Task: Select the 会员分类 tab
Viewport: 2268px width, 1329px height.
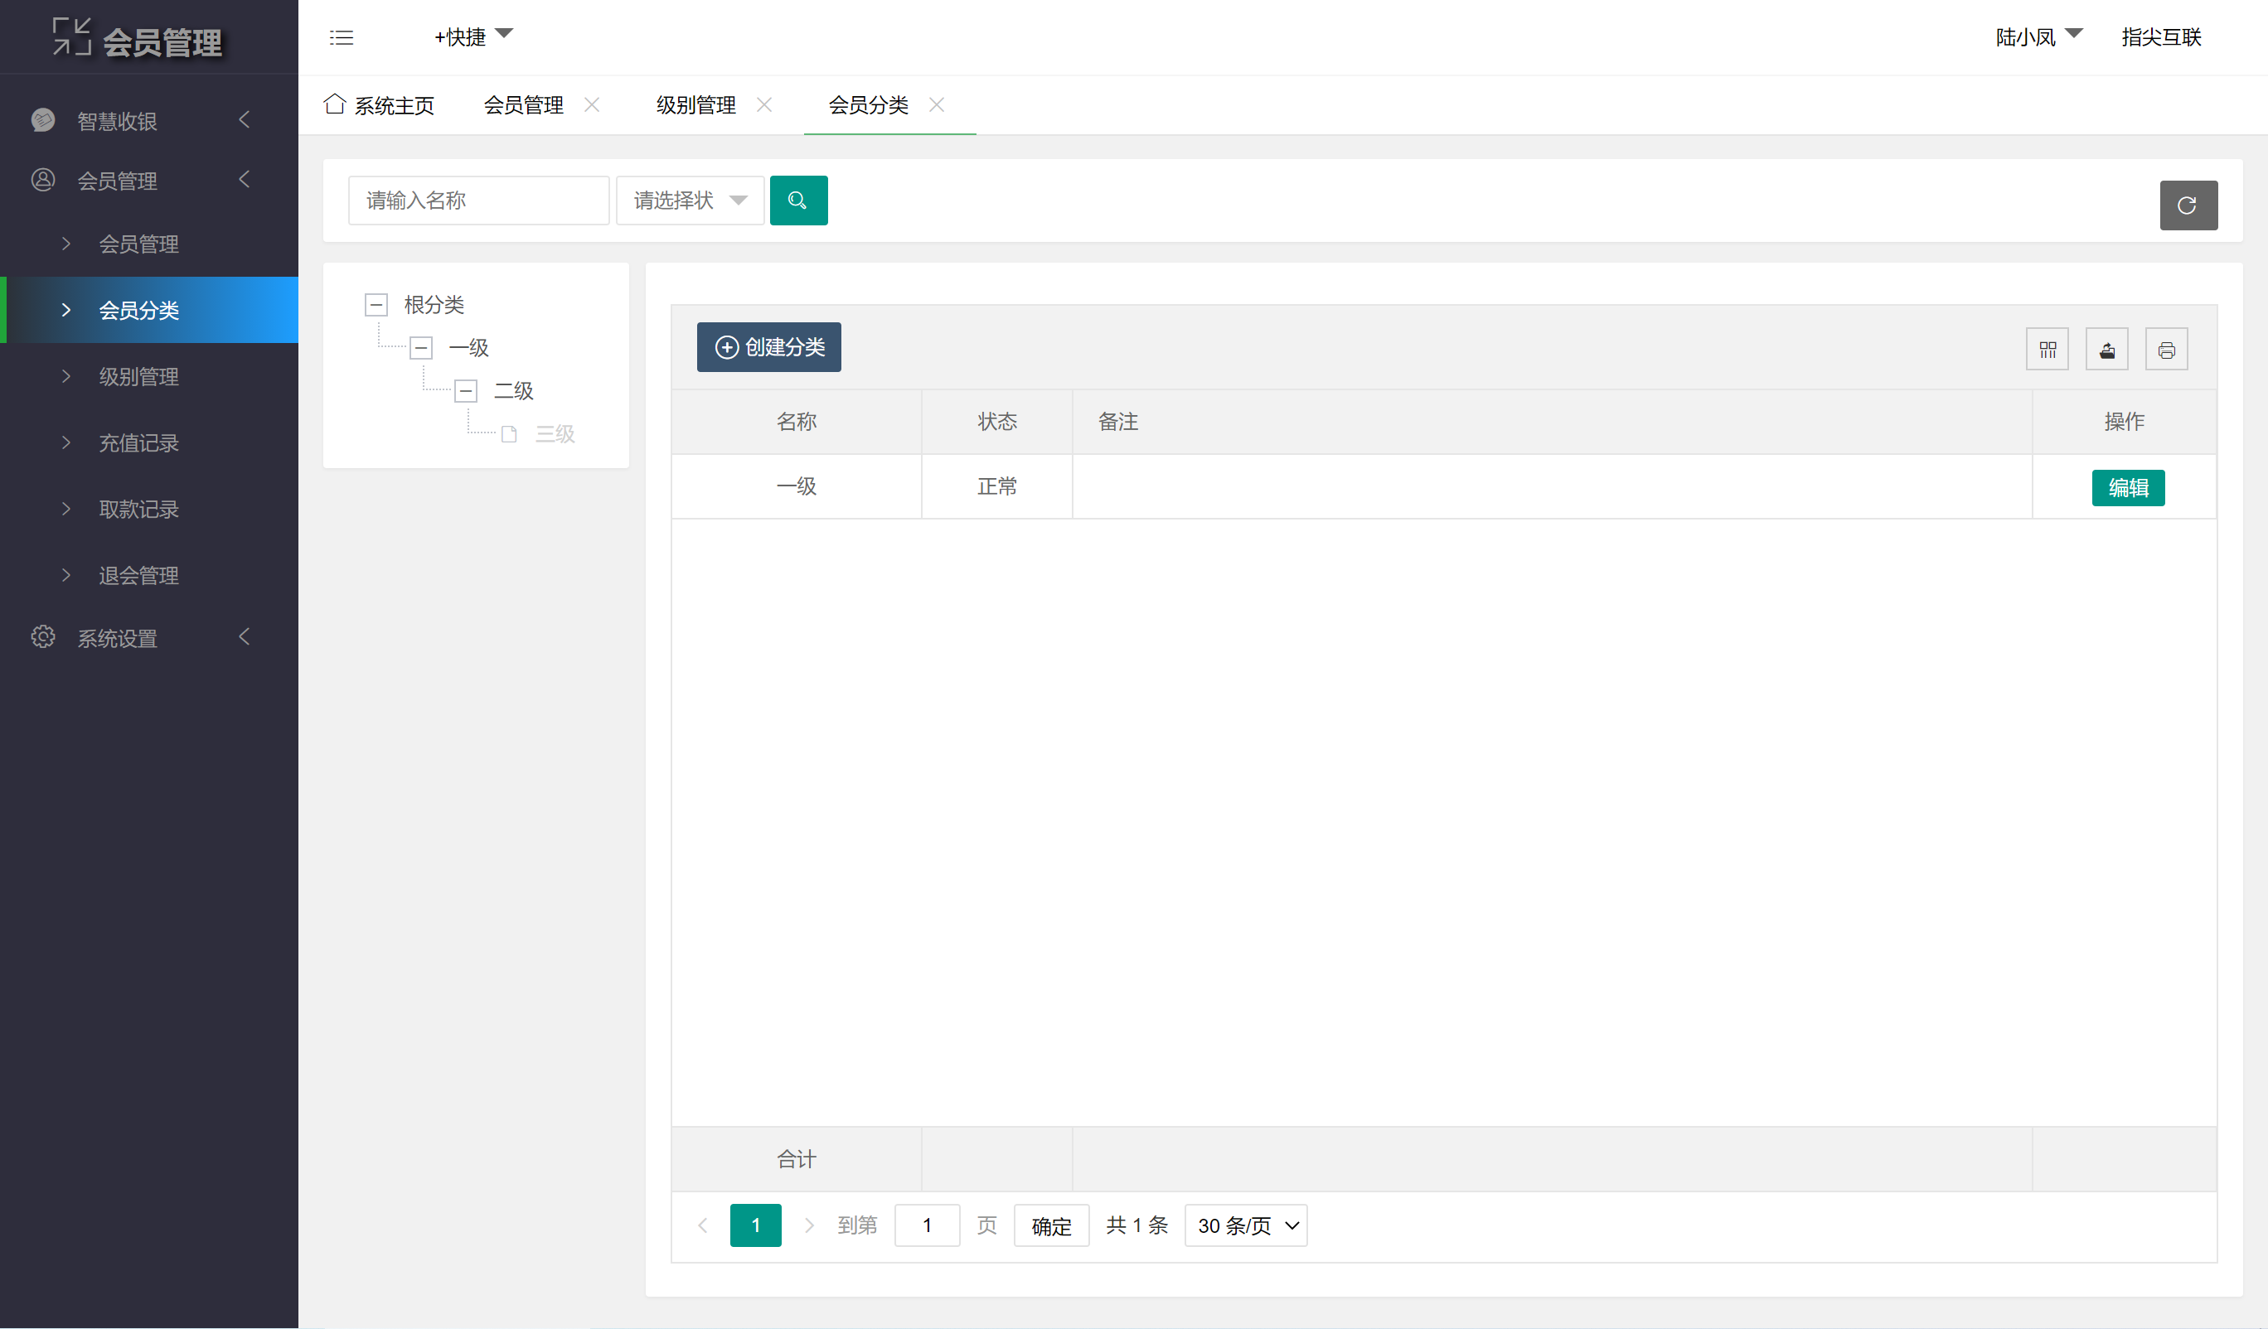Action: [x=869, y=105]
